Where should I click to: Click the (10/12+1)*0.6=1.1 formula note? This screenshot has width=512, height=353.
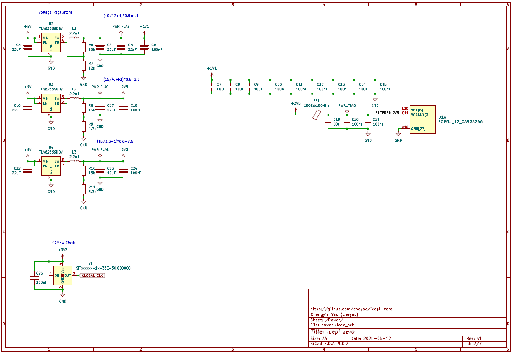[x=121, y=16]
